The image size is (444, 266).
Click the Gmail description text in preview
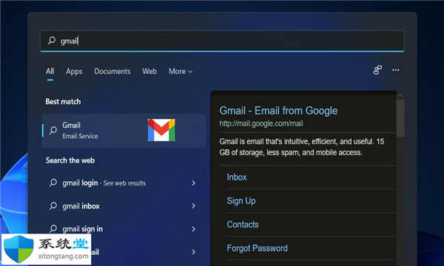click(x=302, y=147)
